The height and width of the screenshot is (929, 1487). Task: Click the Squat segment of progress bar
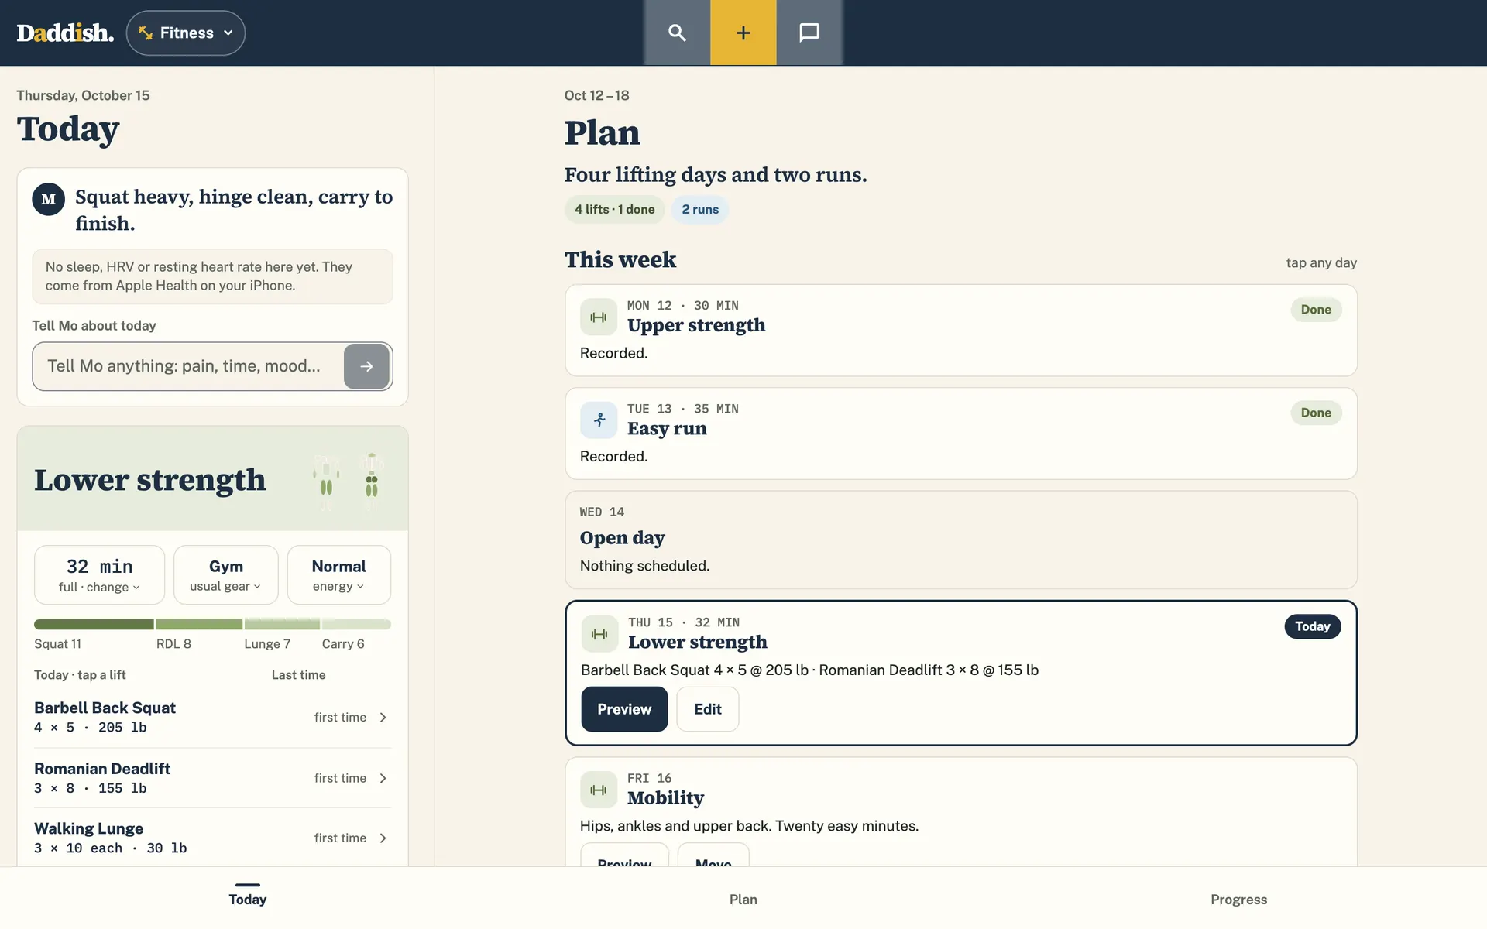click(94, 624)
